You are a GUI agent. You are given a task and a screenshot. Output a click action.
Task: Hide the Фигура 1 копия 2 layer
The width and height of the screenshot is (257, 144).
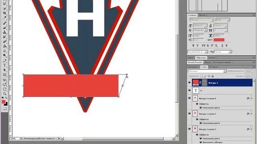click(190, 129)
